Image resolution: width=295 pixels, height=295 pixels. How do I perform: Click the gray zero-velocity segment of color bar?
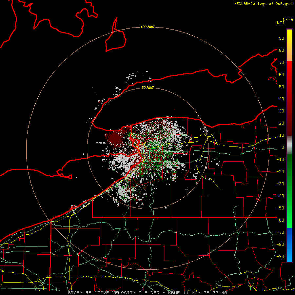click(x=289, y=145)
